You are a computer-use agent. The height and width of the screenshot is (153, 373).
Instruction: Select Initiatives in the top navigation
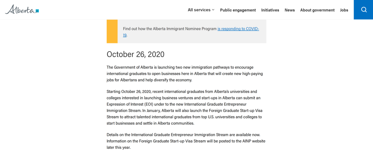270,10
